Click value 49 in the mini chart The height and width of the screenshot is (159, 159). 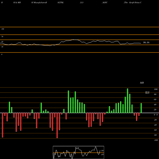pyautogui.click(x=102, y=155)
